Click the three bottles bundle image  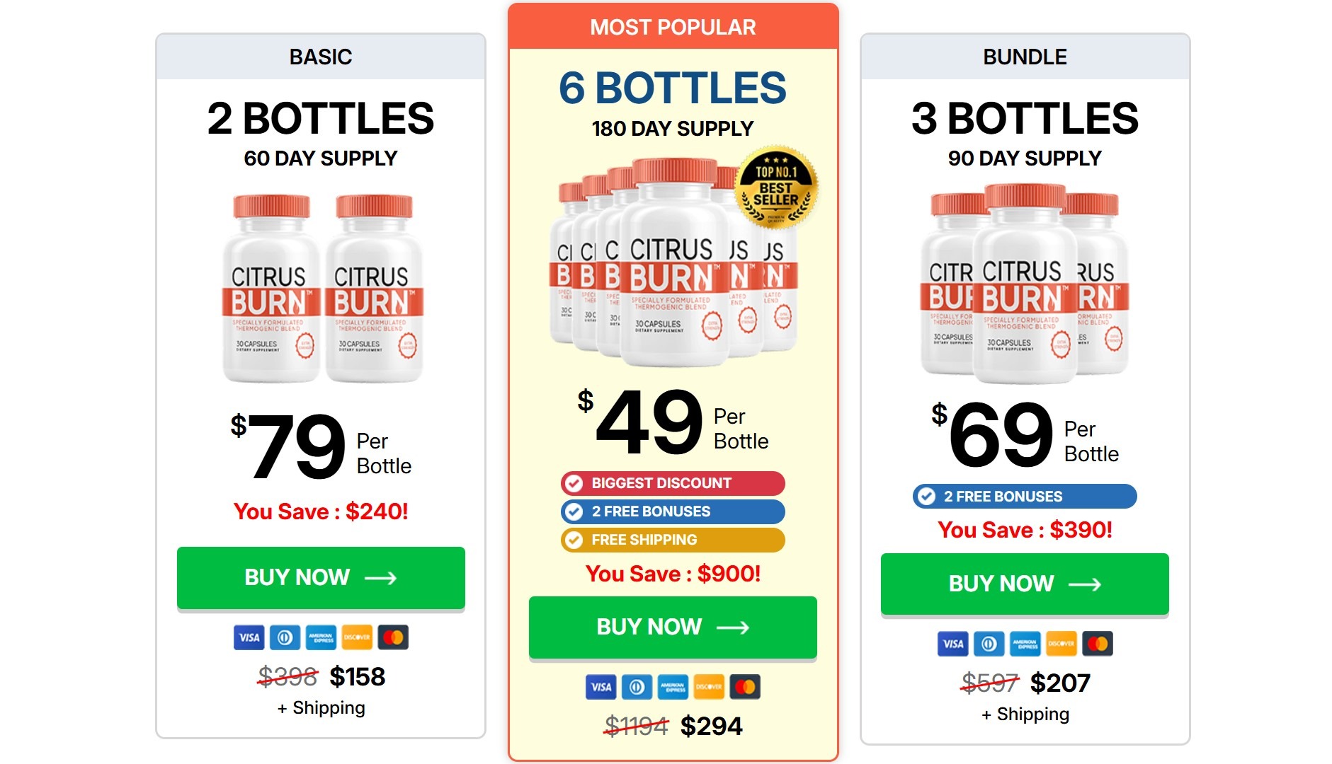pos(1024,283)
